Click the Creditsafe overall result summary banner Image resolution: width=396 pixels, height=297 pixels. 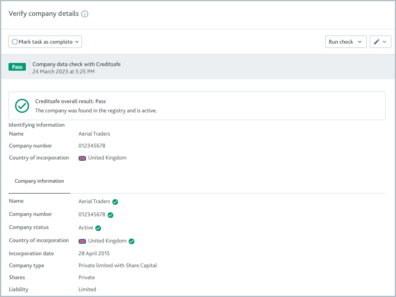click(x=197, y=105)
